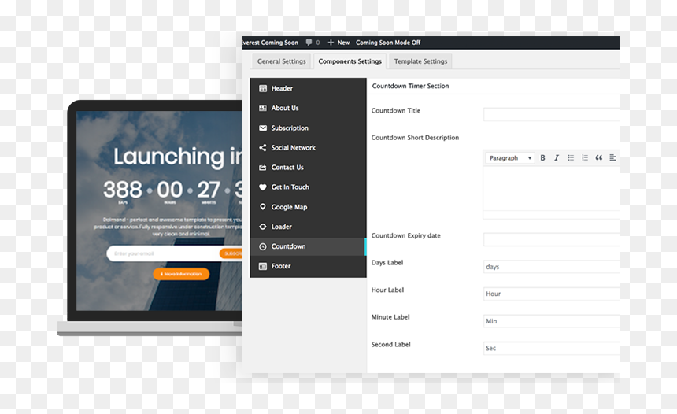Click Coming Soon Mode Off in admin bar

[x=388, y=43]
